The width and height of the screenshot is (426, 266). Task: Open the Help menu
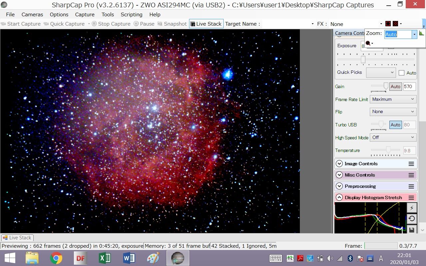155,14
